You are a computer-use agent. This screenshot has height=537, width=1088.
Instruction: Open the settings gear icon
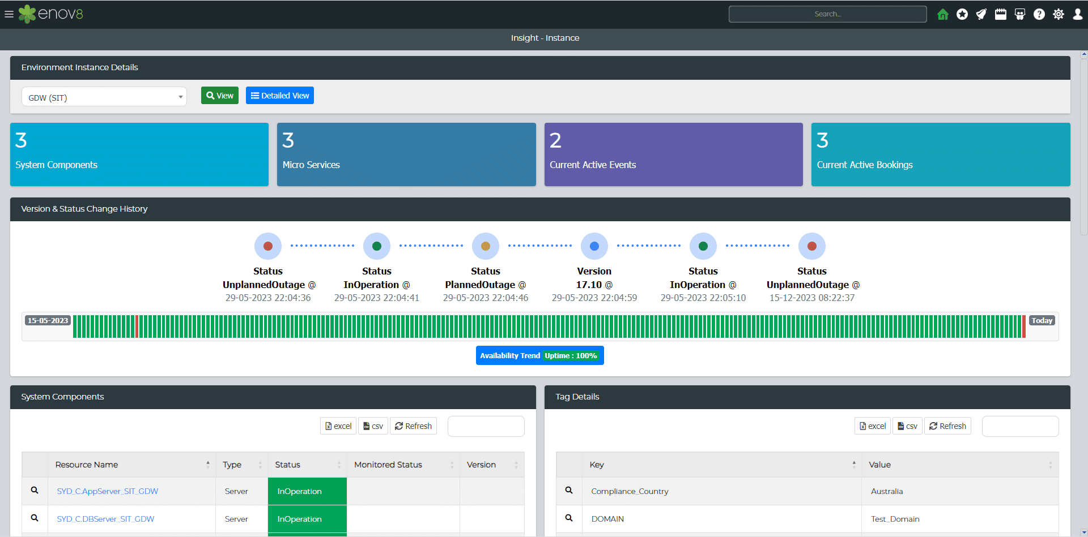1059,14
